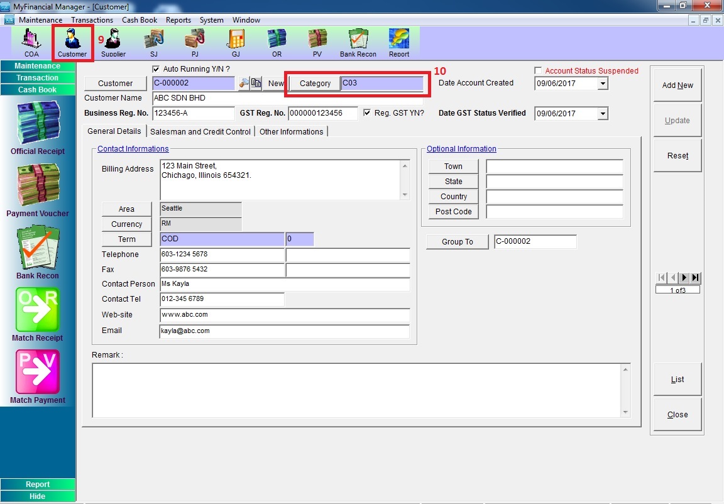Open the Reports menu

point(178,20)
